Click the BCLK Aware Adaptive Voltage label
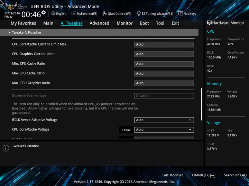 pos(35,120)
